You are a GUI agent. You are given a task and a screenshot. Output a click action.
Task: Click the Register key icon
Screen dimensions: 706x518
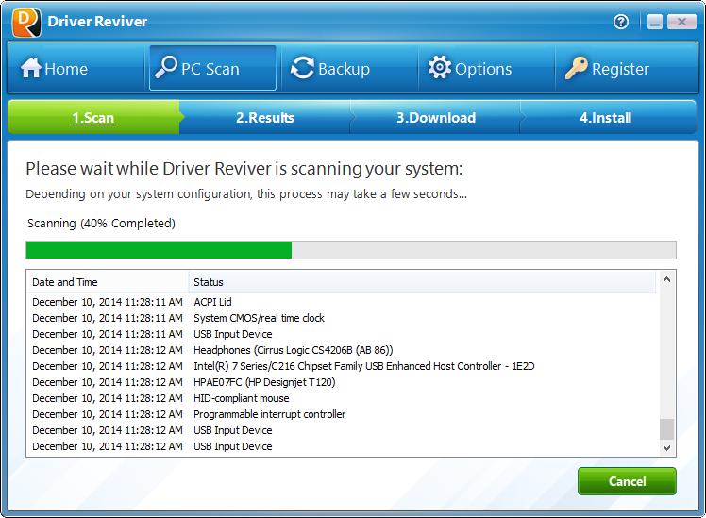point(576,69)
